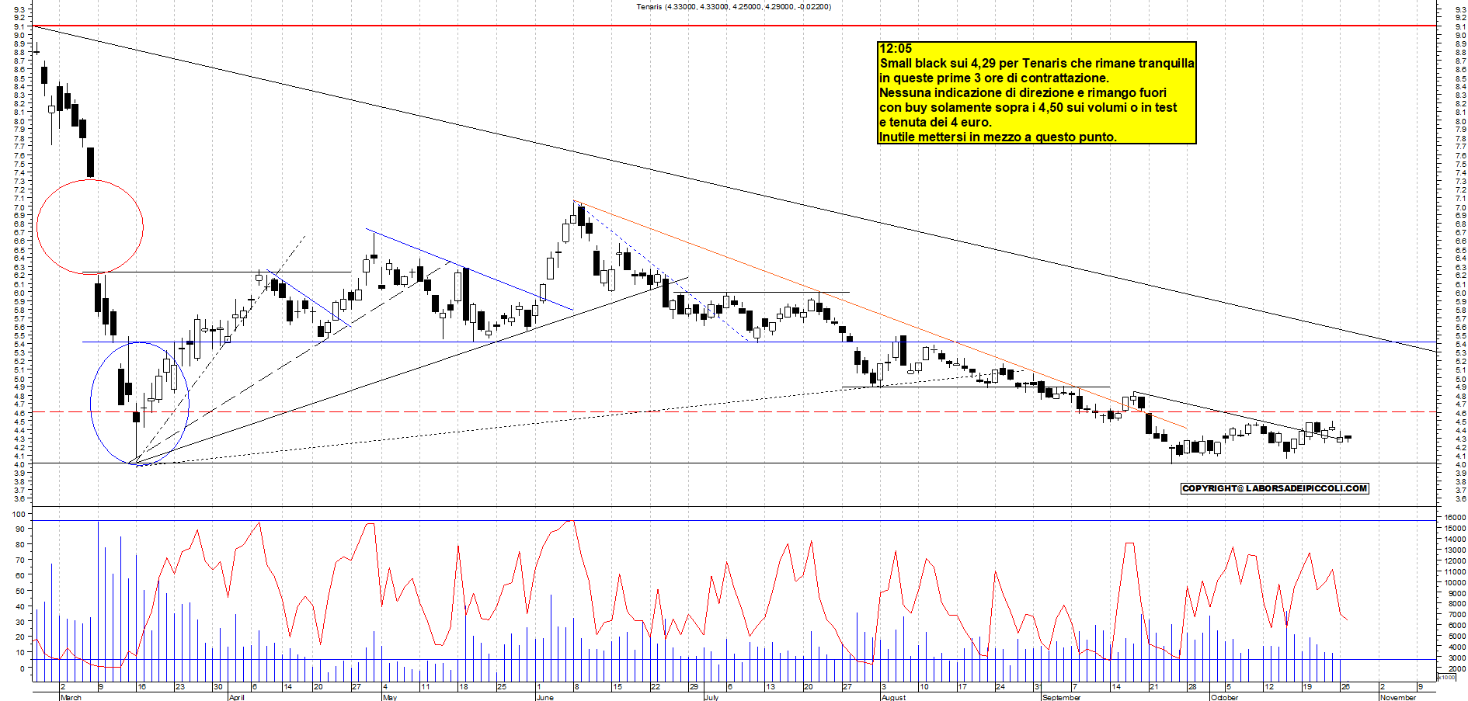Viewport: 1468px width, 701px height.
Task: Click the 'September' month label on time axis
Action: [x=1061, y=697]
